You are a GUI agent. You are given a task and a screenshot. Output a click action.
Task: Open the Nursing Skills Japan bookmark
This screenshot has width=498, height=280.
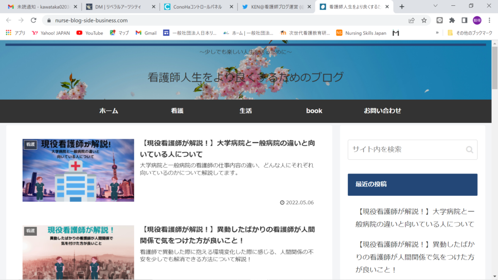tap(361, 33)
